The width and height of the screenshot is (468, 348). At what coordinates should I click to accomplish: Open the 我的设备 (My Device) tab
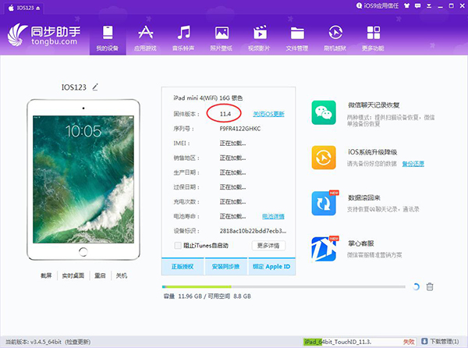point(108,38)
